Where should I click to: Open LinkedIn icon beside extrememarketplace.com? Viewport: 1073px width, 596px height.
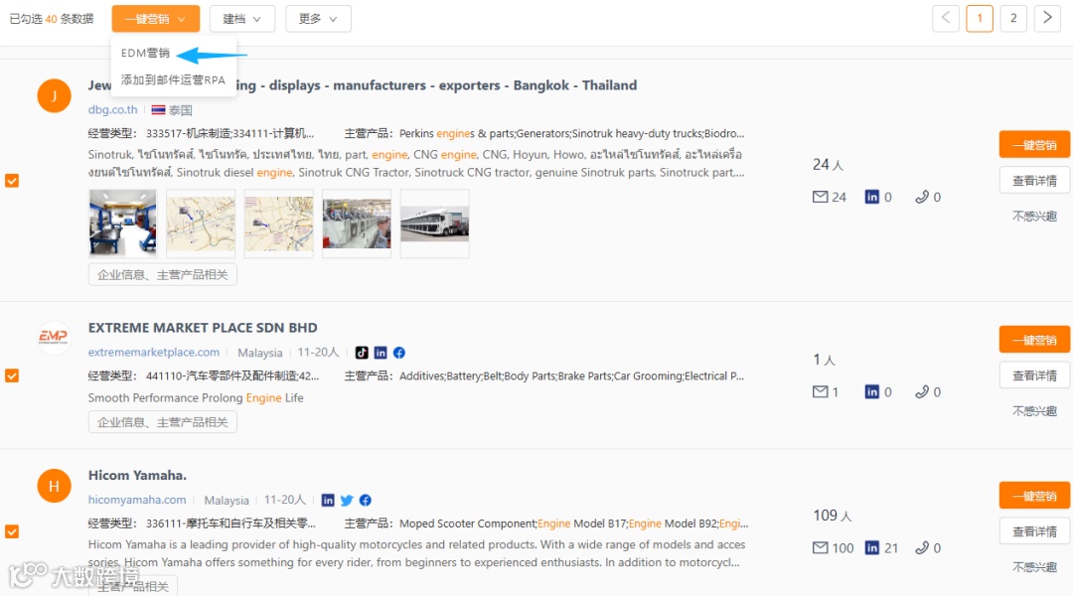coord(381,353)
